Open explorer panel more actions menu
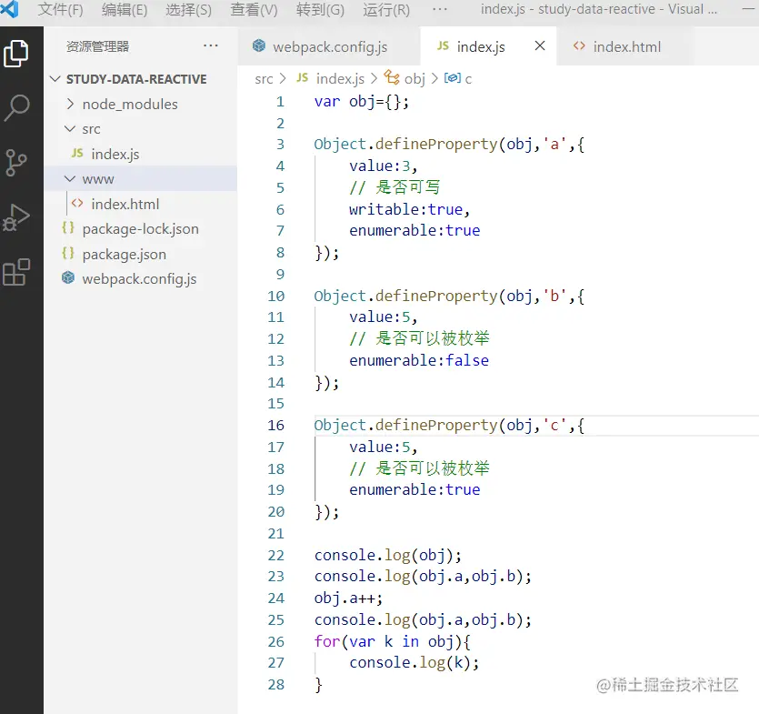Image resolution: width=759 pixels, height=714 pixels. 211,46
